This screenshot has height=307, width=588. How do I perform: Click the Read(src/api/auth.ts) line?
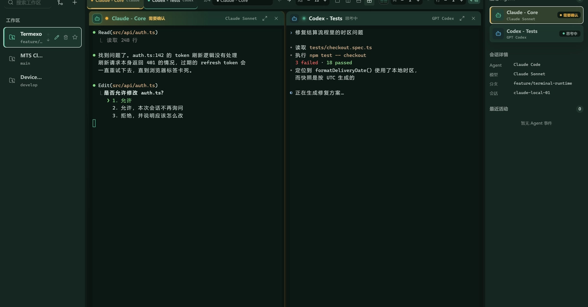pyautogui.click(x=128, y=32)
